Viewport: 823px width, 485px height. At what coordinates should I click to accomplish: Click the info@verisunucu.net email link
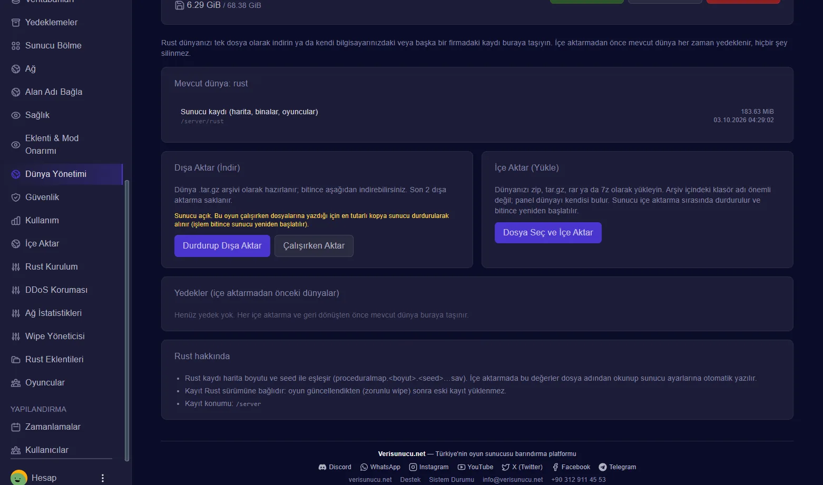[513, 480]
